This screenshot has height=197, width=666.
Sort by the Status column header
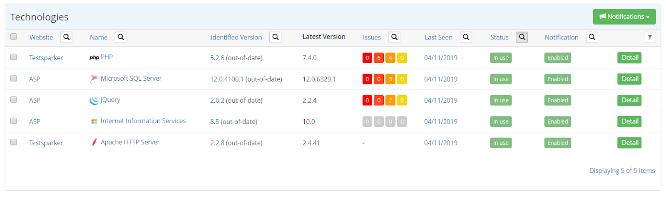pyautogui.click(x=499, y=37)
